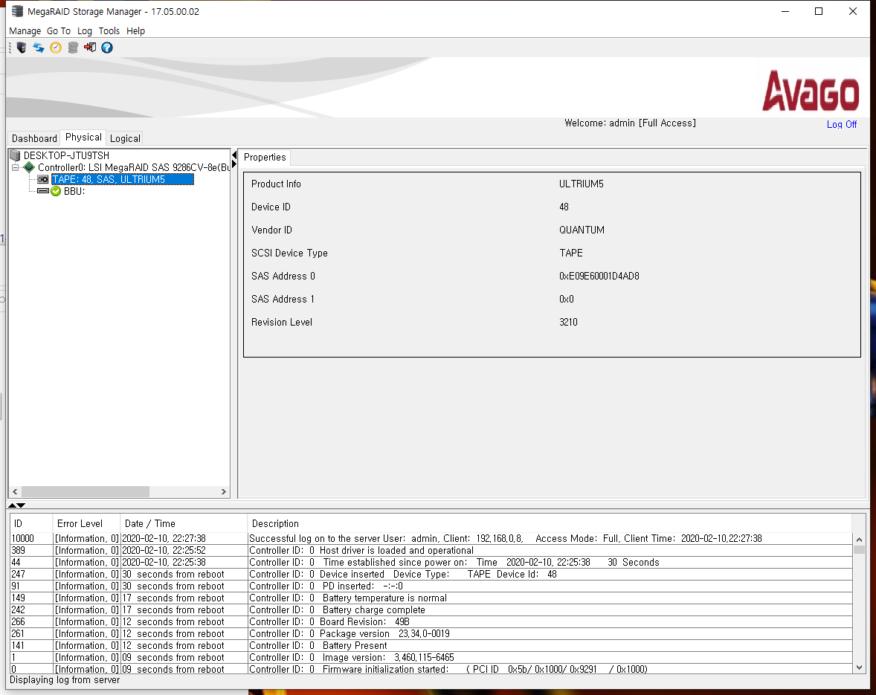This screenshot has width=876, height=695.
Task: Open the Go To menu
Action: [59, 30]
